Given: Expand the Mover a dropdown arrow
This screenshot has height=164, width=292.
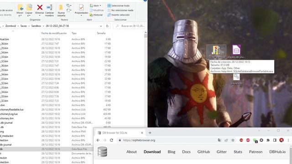Looking at the screenshot, I should [21, 15].
